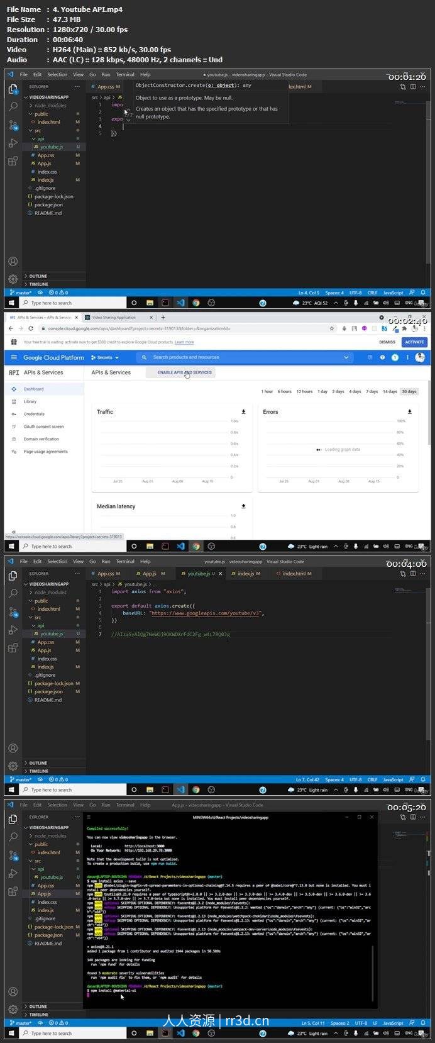
Task: Click Windows search box in the 00:01:20 frame
Action: point(72,303)
